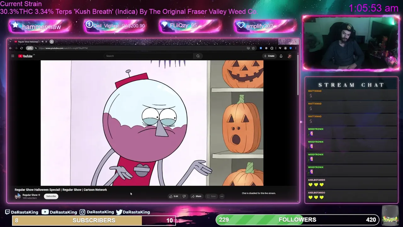
Task: Select the Regular Show Halloween browser tab
Action: (x=28, y=42)
